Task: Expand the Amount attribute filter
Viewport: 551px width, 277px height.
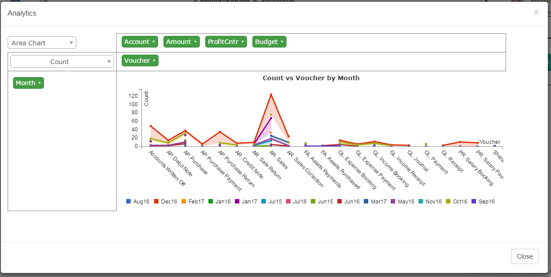Action: 181,42
